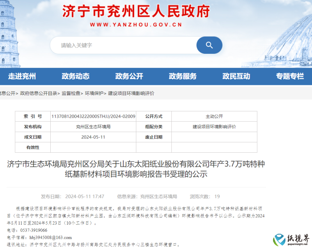The width and height of the screenshot is (312, 247).
Task: Open the 政务公开 navigation menu
Action: click(x=129, y=76)
